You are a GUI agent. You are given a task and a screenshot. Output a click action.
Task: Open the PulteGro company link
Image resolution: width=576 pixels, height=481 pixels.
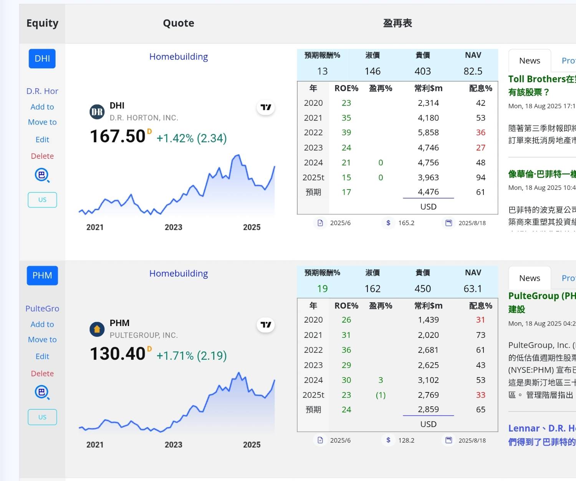pos(42,309)
